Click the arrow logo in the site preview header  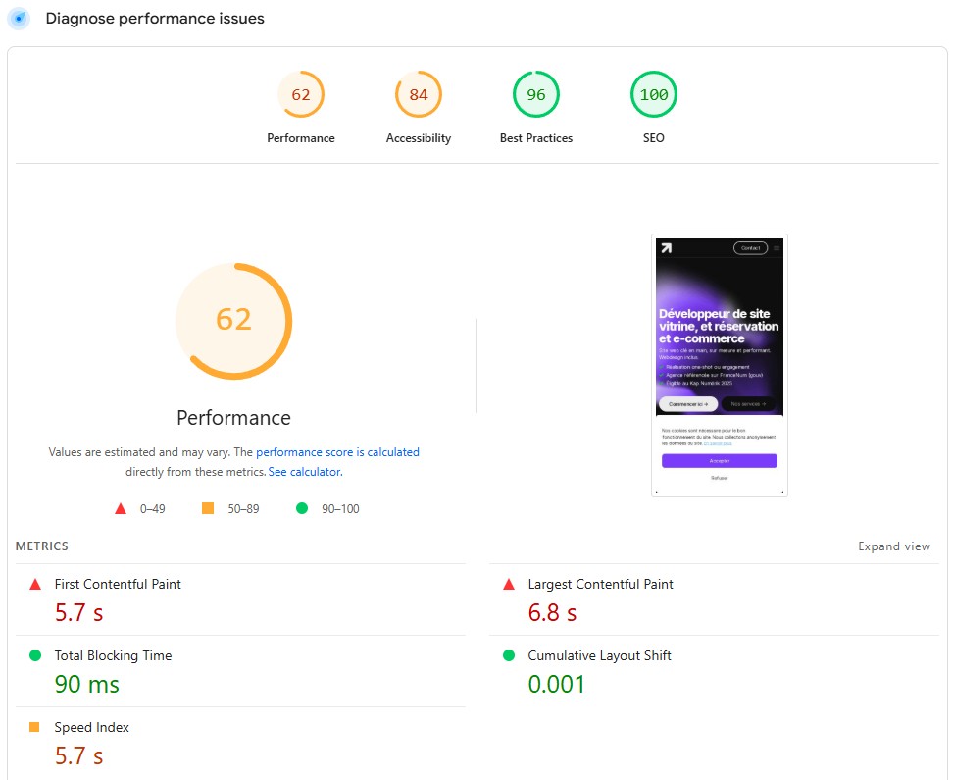pos(666,248)
